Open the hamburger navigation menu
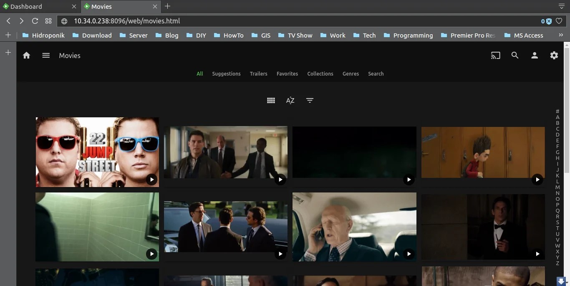570x286 pixels. [46, 56]
